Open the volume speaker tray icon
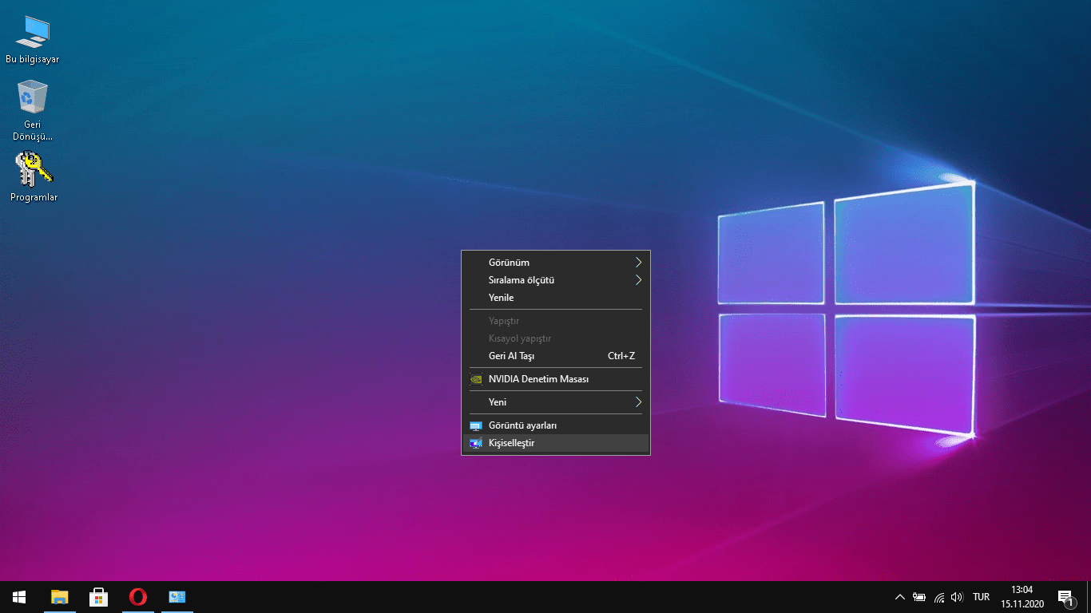This screenshot has height=613, width=1091. point(958,597)
